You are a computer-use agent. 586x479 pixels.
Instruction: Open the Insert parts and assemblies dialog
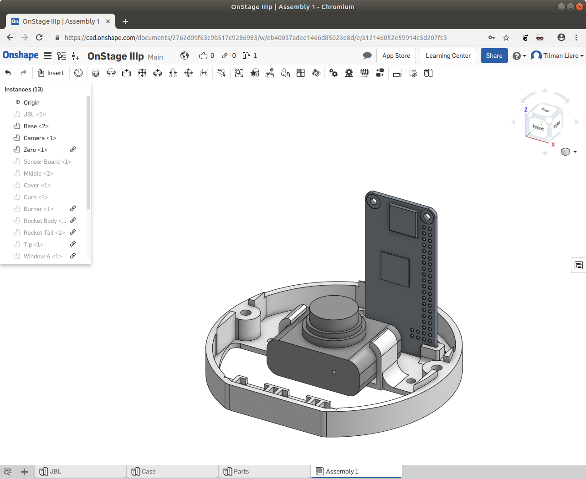point(51,73)
